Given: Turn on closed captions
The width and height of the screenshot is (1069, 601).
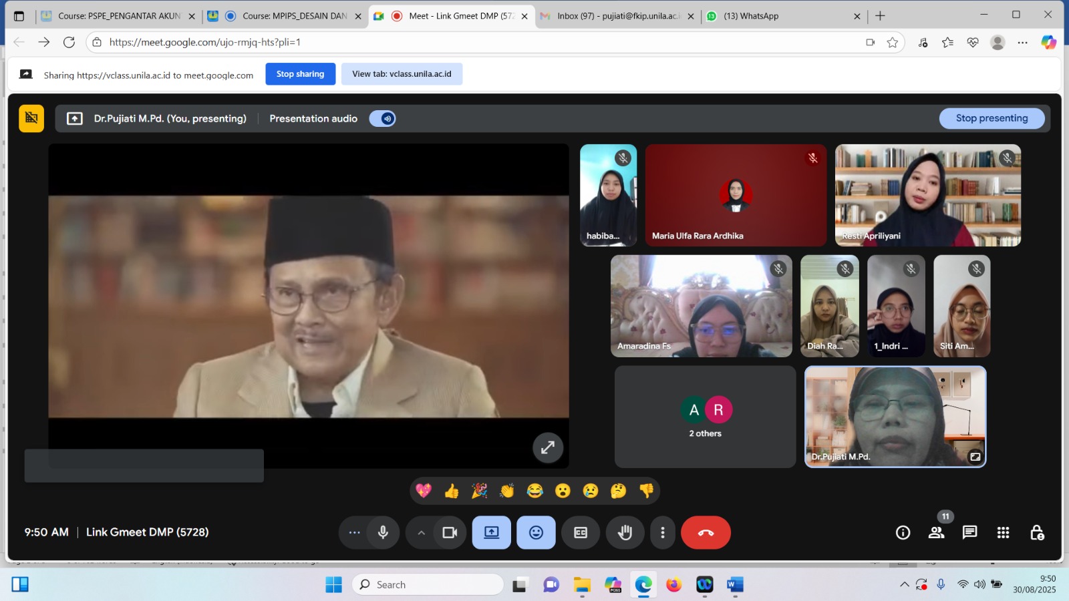Looking at the screenshot, I should coord(581,532).
